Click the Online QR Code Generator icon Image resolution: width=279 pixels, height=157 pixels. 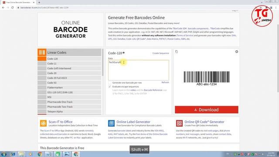coord(179,123)
